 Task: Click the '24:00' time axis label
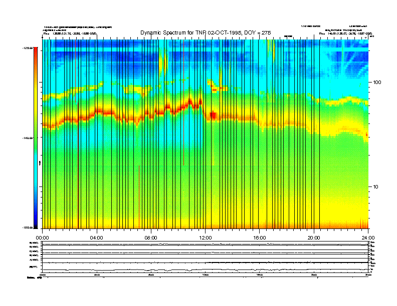click(368, 238)
